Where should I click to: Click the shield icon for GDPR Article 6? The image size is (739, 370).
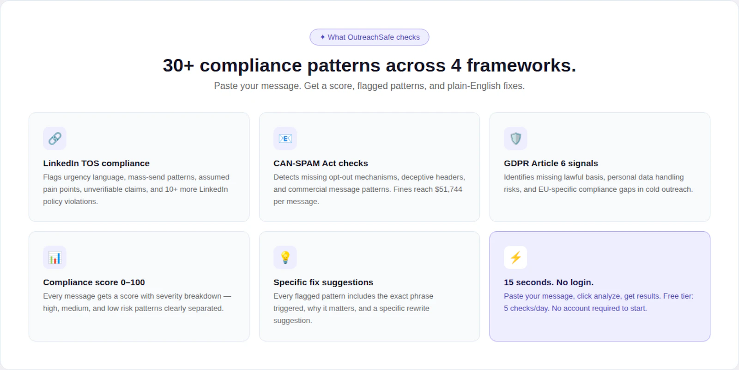click(x=515, y=138)
